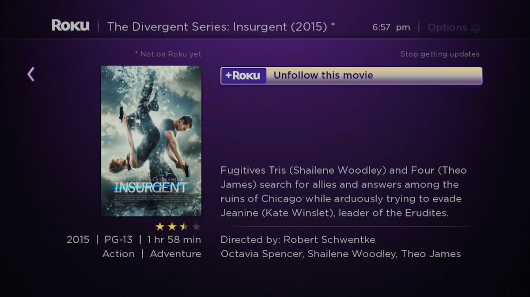Click the 1 hr 58 min runtime

[x=174, y=240]
